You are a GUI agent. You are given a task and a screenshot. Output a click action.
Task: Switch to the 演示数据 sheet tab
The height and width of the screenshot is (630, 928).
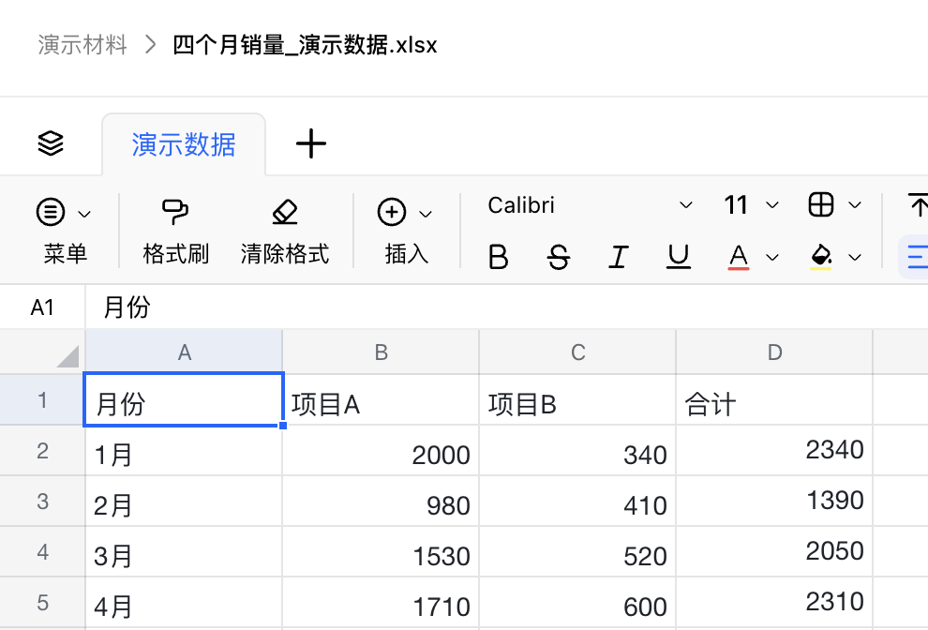pos(184,144)
